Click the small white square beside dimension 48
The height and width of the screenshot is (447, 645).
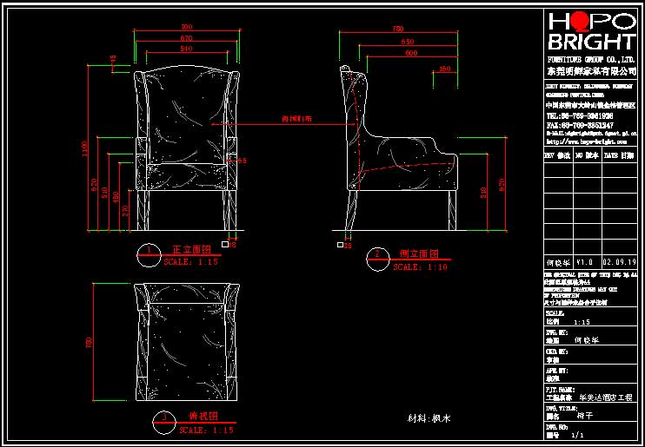(224, 245)
